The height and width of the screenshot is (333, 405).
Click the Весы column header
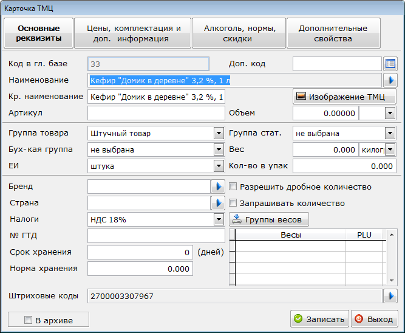pos(291,235)
